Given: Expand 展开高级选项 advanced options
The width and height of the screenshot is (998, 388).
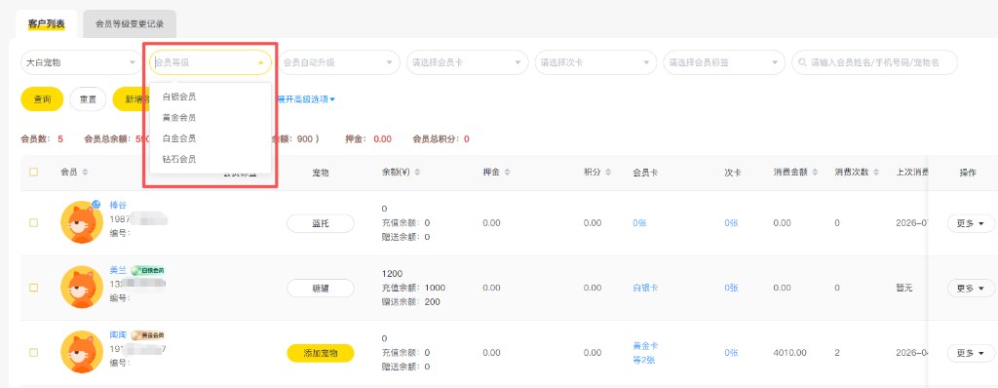Looking at the screenshot, I should click(x=306, y=99).
